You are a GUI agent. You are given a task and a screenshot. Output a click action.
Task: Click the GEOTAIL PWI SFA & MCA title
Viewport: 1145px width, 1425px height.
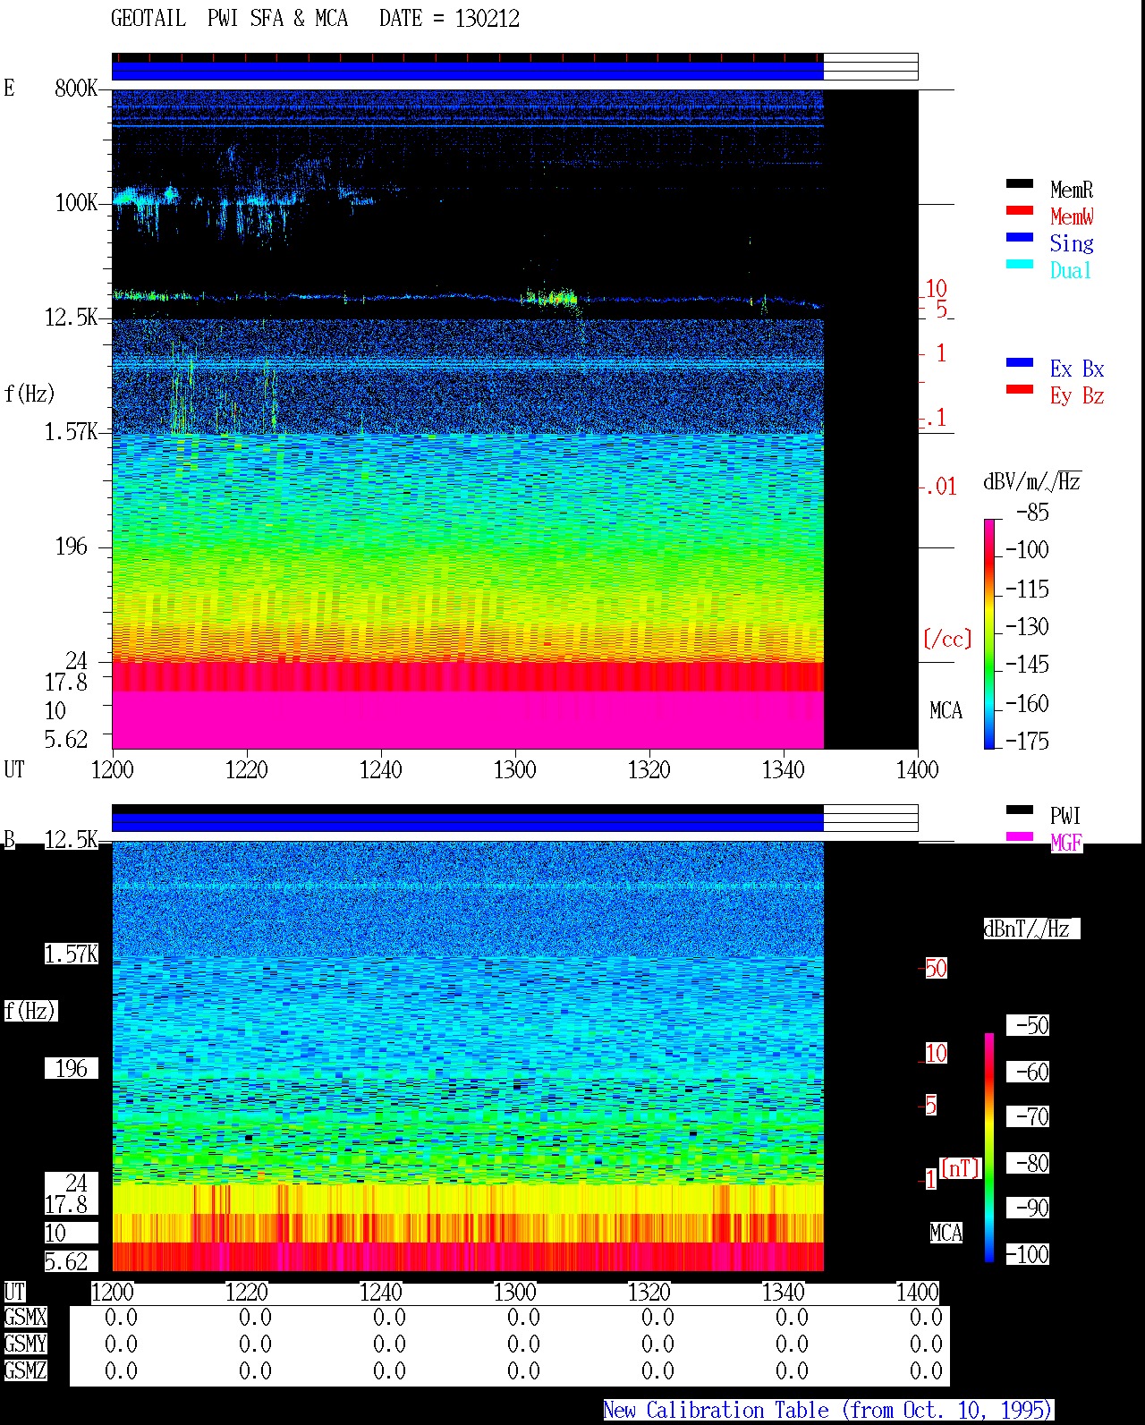click(229, 19)
